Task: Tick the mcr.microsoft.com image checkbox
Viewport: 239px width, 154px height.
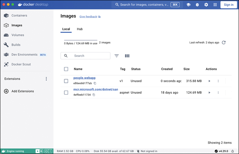Action: 66,93
